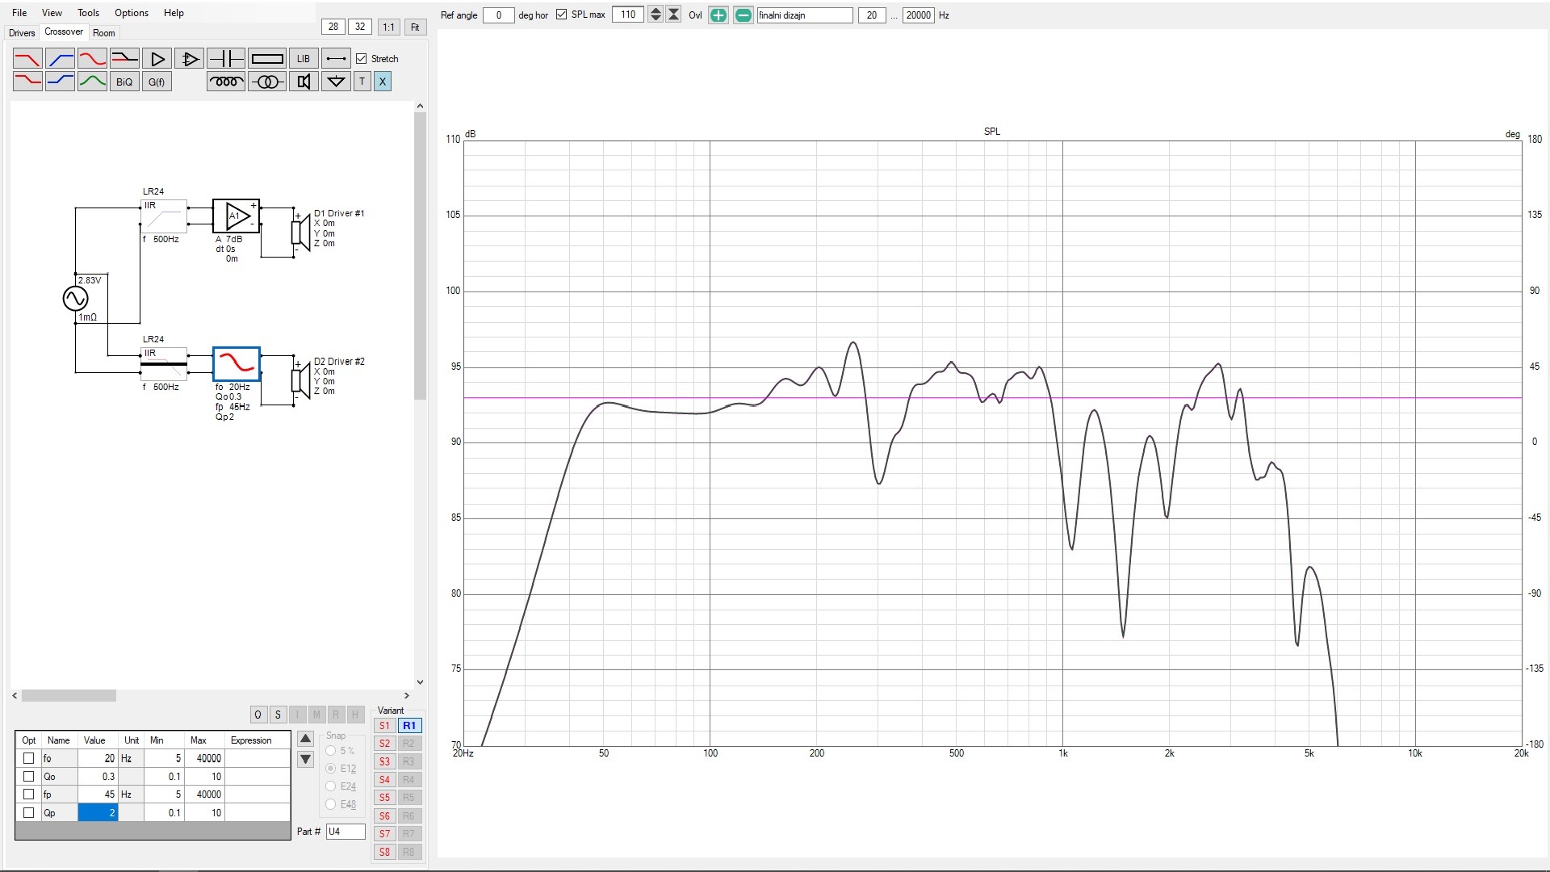
Task: Select the upper LR24 500Hz high-pass block
Action: point(164,216)
